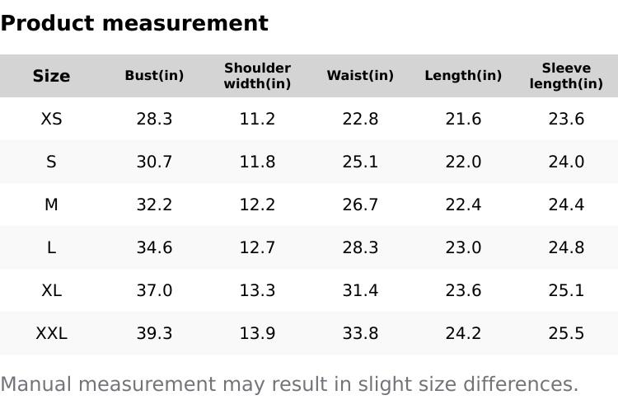Viewport: 618px width, 414px height.
Task: Click the manual measurement disclaimer text
Action: click(289, 384)
